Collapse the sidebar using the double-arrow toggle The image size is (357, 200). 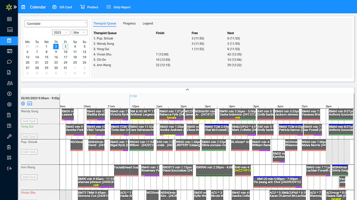(16, 6)
